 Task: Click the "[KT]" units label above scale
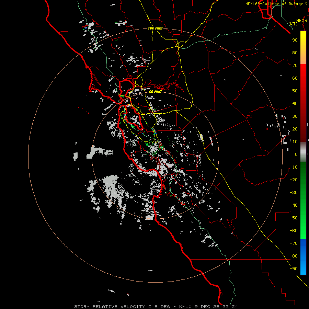coord(293,24)
